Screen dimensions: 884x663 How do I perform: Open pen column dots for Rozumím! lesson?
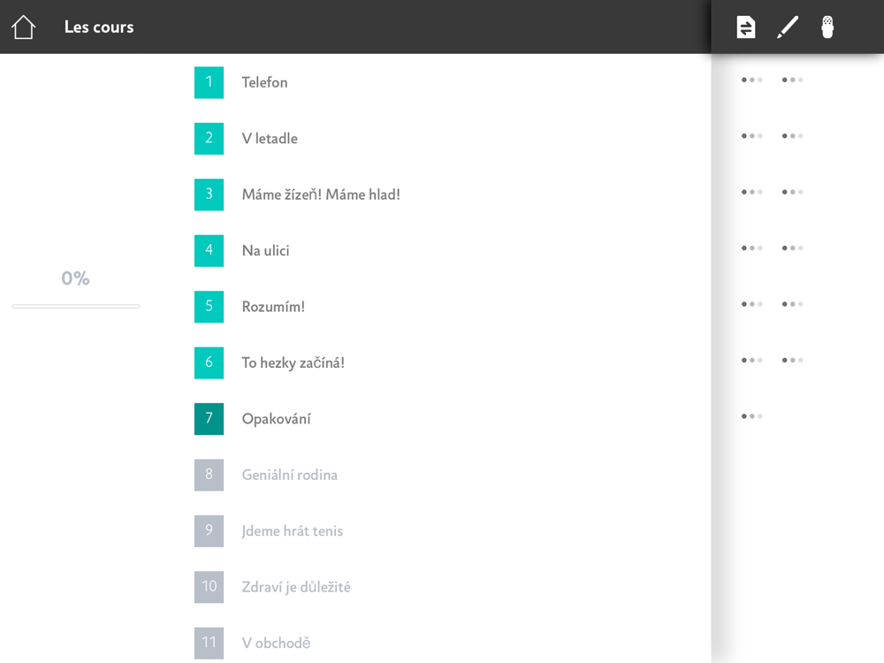(x=792, y=304)
